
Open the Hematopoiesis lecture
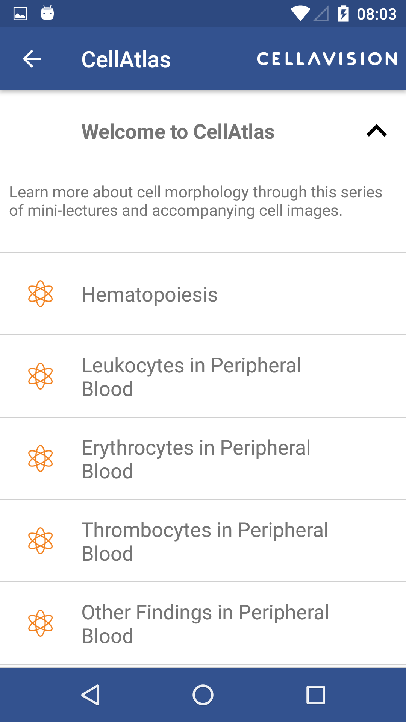tap(203, 294)
